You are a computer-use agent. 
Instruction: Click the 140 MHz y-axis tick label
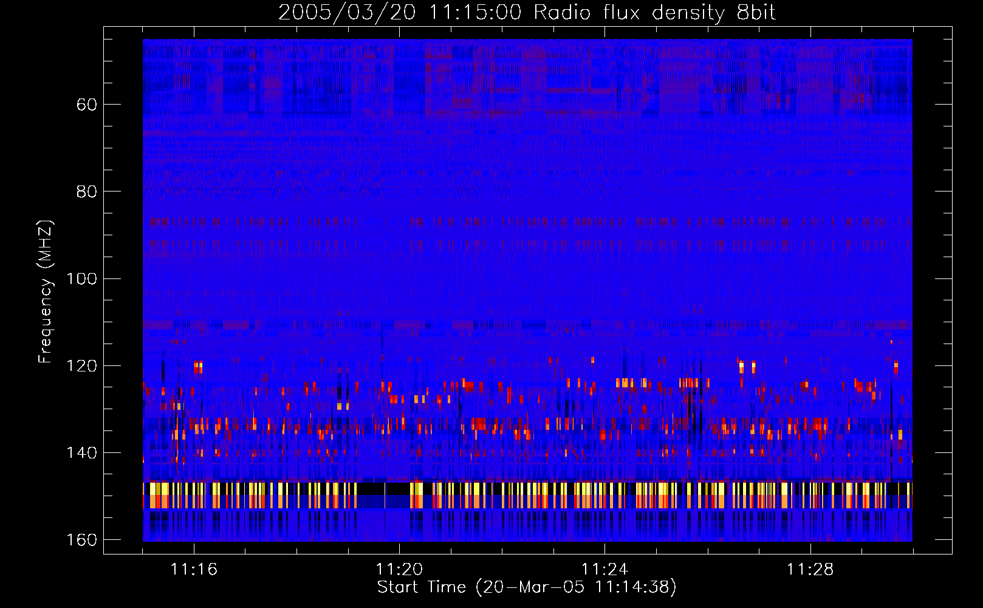(x=81, y=453)
